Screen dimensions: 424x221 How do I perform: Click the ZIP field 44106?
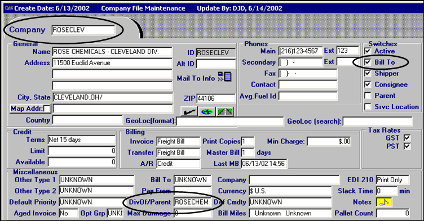[216, 98]
